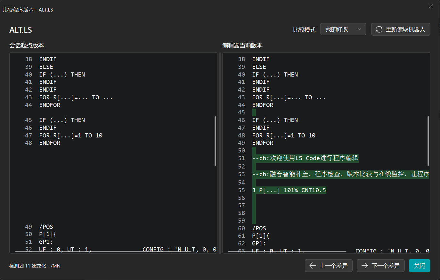Click the line 'J P[...] 101% CNT10.5'
Image resolution: width=440 pixels, height=280 pixels.
pos(289,190)
